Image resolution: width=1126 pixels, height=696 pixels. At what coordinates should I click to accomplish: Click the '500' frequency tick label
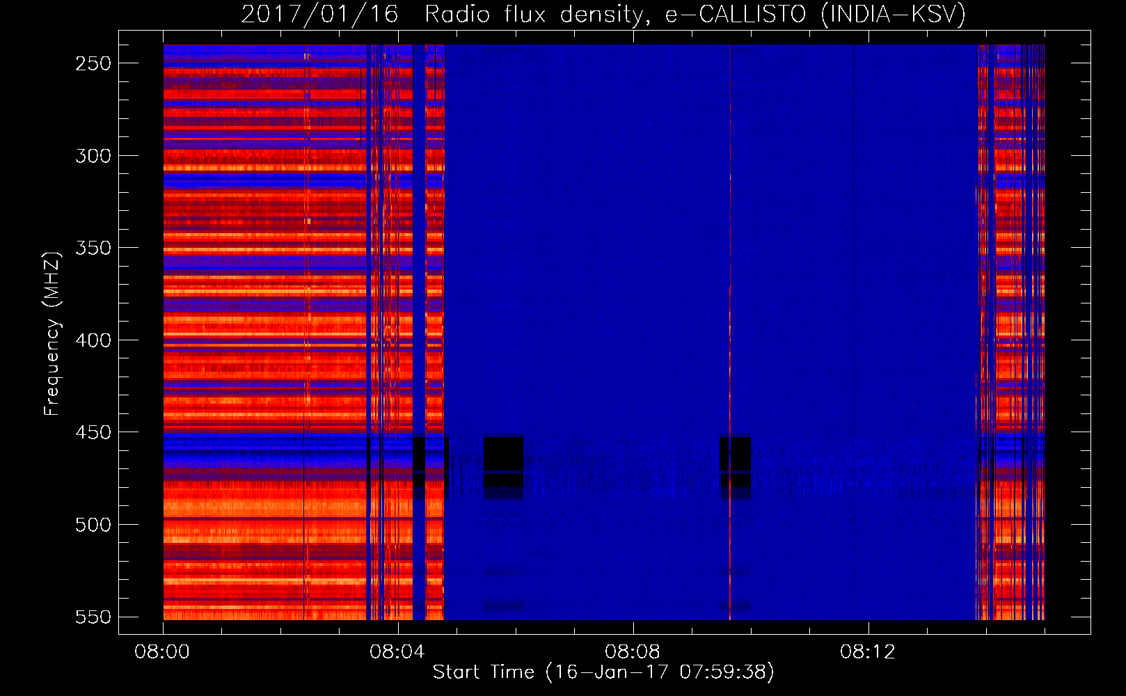(x=93, y=525)
